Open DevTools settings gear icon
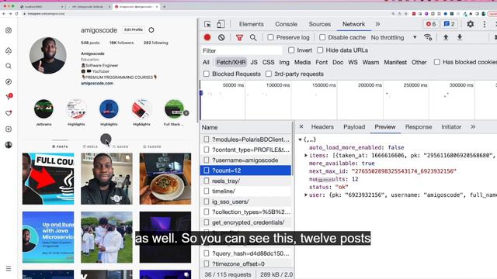The width and height of the screenshot is (497, 279). tap(471, 24)
